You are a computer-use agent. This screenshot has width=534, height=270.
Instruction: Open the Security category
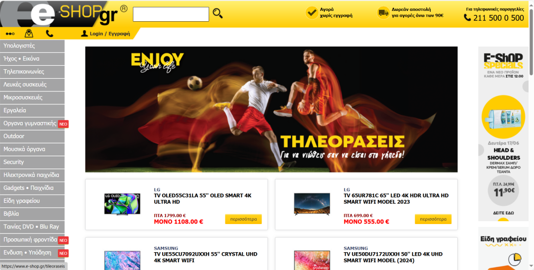[32, 162]
